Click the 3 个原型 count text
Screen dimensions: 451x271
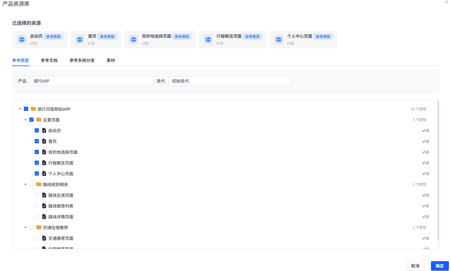[x=420, y=184]
